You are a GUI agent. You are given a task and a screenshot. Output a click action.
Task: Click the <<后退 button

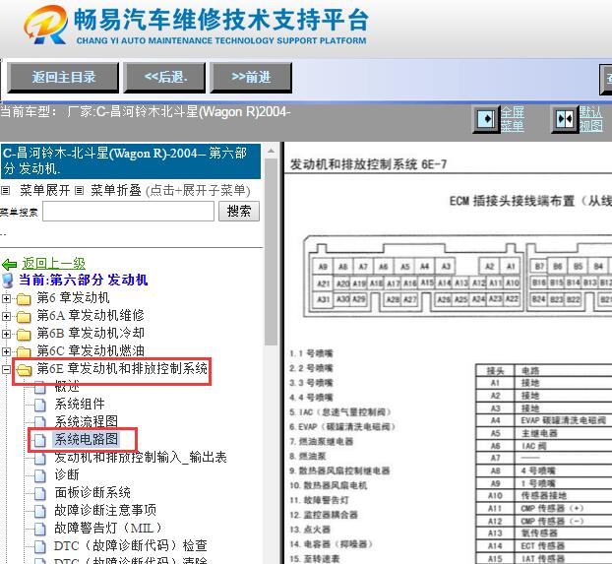(164, 78)
